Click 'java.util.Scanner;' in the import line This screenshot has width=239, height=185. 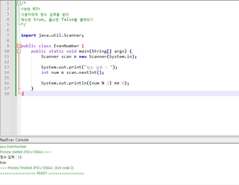pyautogui.click(x=61, y=35)
